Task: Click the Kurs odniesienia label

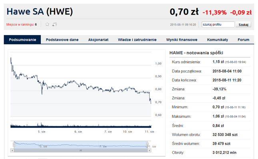Action: (x=186, y=62)
